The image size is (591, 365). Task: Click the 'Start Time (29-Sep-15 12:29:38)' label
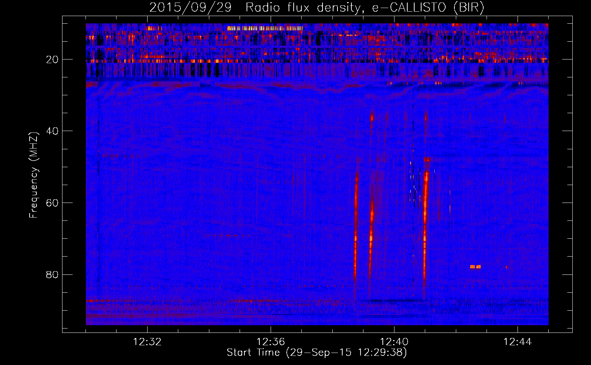point(317,353)
